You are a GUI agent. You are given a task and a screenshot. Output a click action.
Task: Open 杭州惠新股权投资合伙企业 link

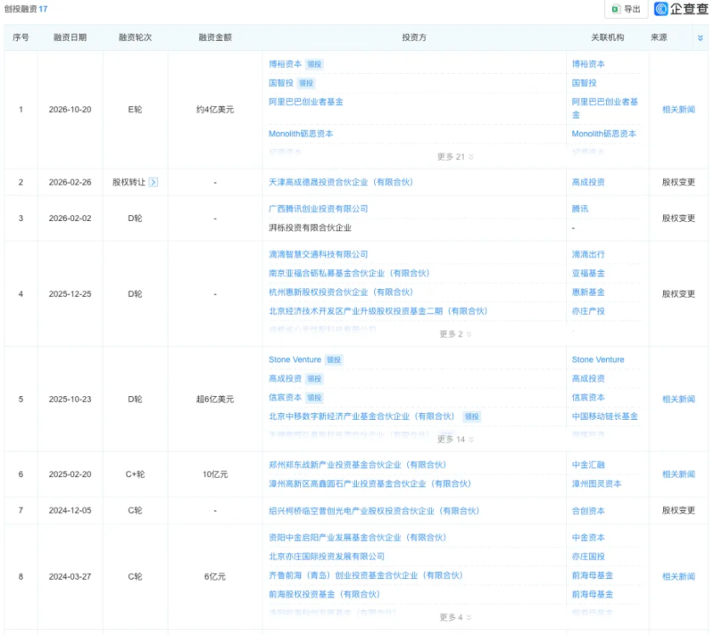tap(341, 293)
